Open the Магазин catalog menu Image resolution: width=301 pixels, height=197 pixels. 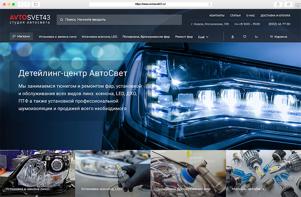21,36
